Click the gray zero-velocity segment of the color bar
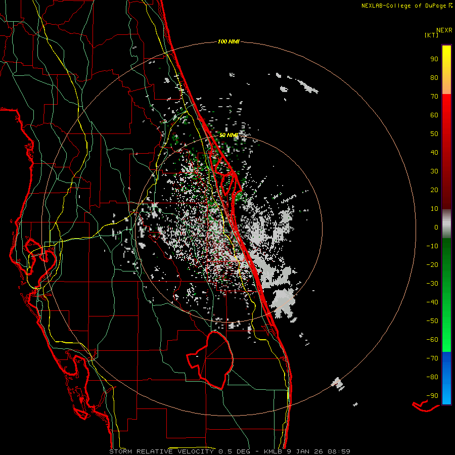The width and height of the screenshot is (455, 455). coord(446,224)
